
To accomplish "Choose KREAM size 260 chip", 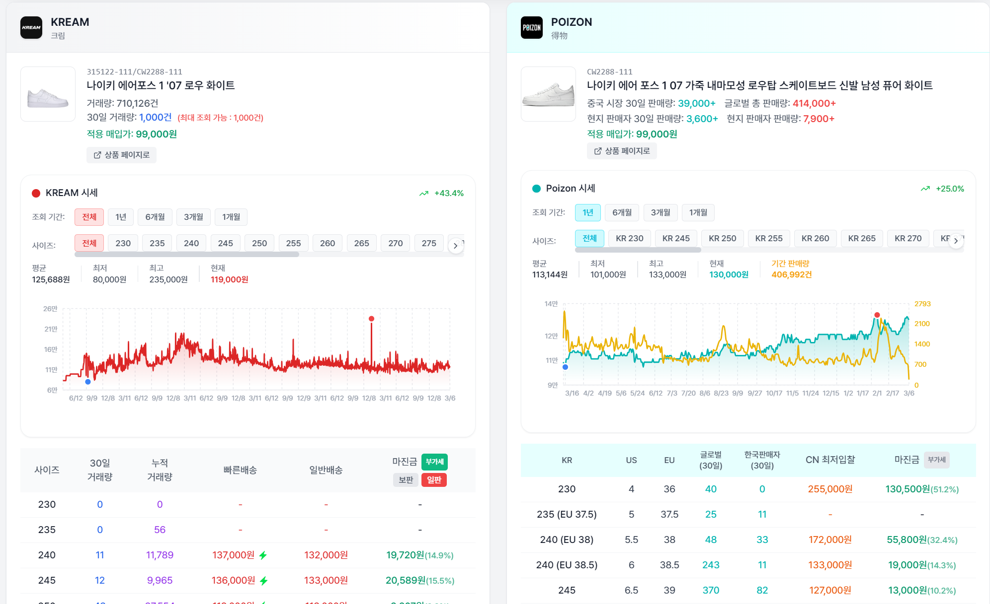I will click(x=328, y=243).
